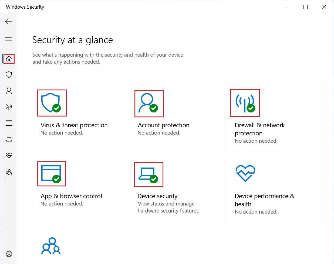This screenshot has width=334, height=264.
Task: Open App & browser control window icon in sidebar
Action: (9, 123)
